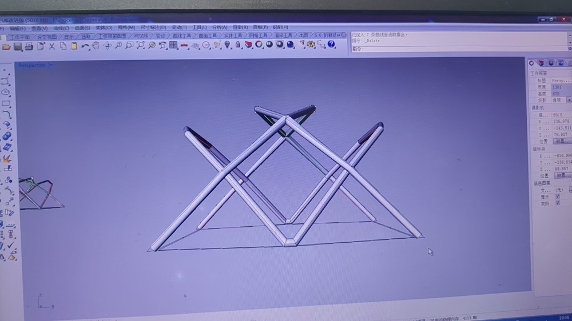
Task: Open the 查看(V) menu
Action: [x=39, y=28]
